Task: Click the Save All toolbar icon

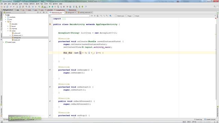Action: pos(4,7)
